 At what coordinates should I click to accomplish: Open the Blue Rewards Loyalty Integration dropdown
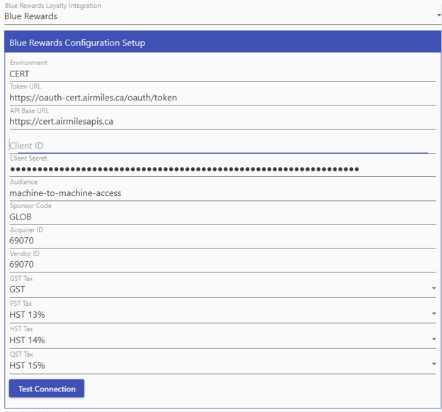pos(222,16)
